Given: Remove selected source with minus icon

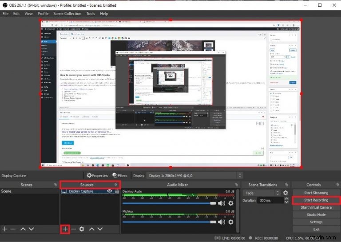Looking at the screenshot, I should click(73, 229).
